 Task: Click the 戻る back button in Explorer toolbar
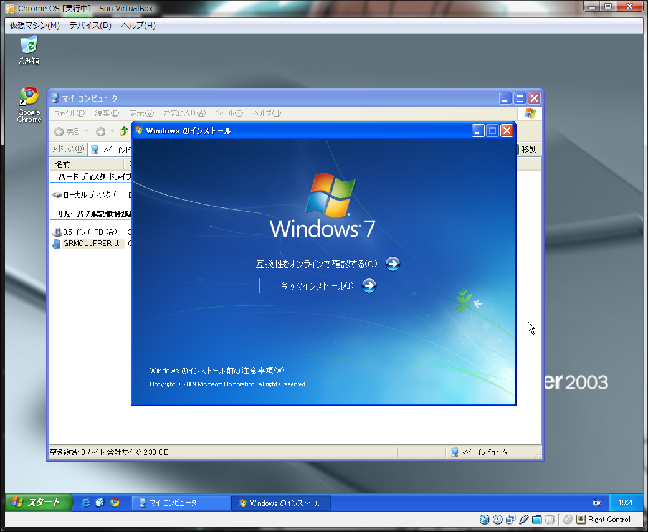(x=67, y=131)
